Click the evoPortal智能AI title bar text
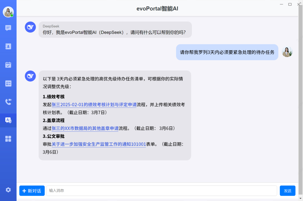The width and height of the screenshot is (303, 201). 157,8
